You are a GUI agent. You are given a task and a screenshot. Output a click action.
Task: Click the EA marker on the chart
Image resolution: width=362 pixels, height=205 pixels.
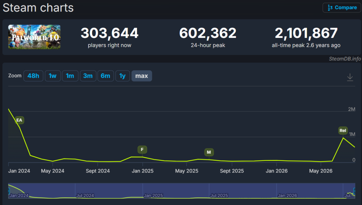point(19,120)
